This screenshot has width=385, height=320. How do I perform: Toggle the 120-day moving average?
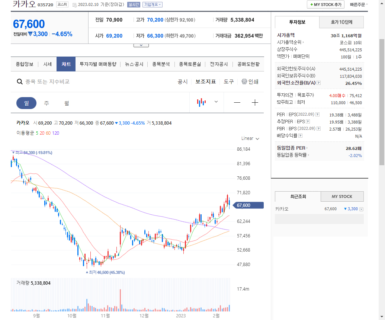click(x=55, y=133)
